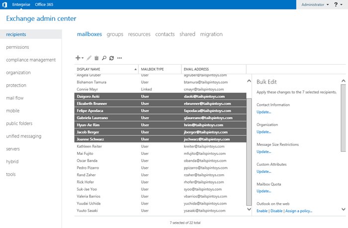Click Update under Contact Information
The image size is (348, 228).
click(263, 112)
